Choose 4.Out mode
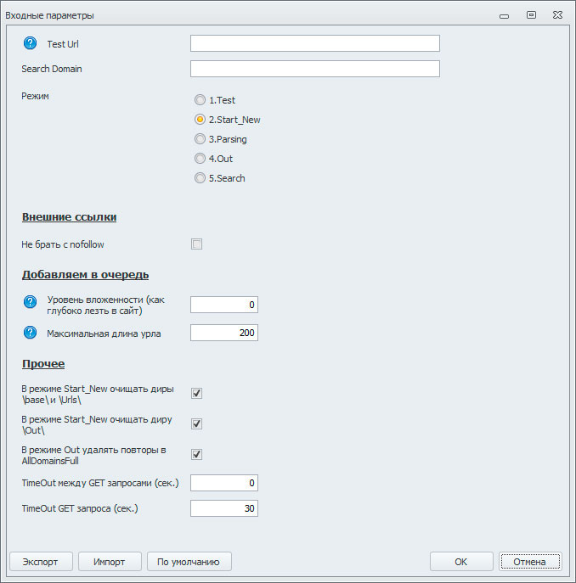576x583 pixels. (200, 159)
